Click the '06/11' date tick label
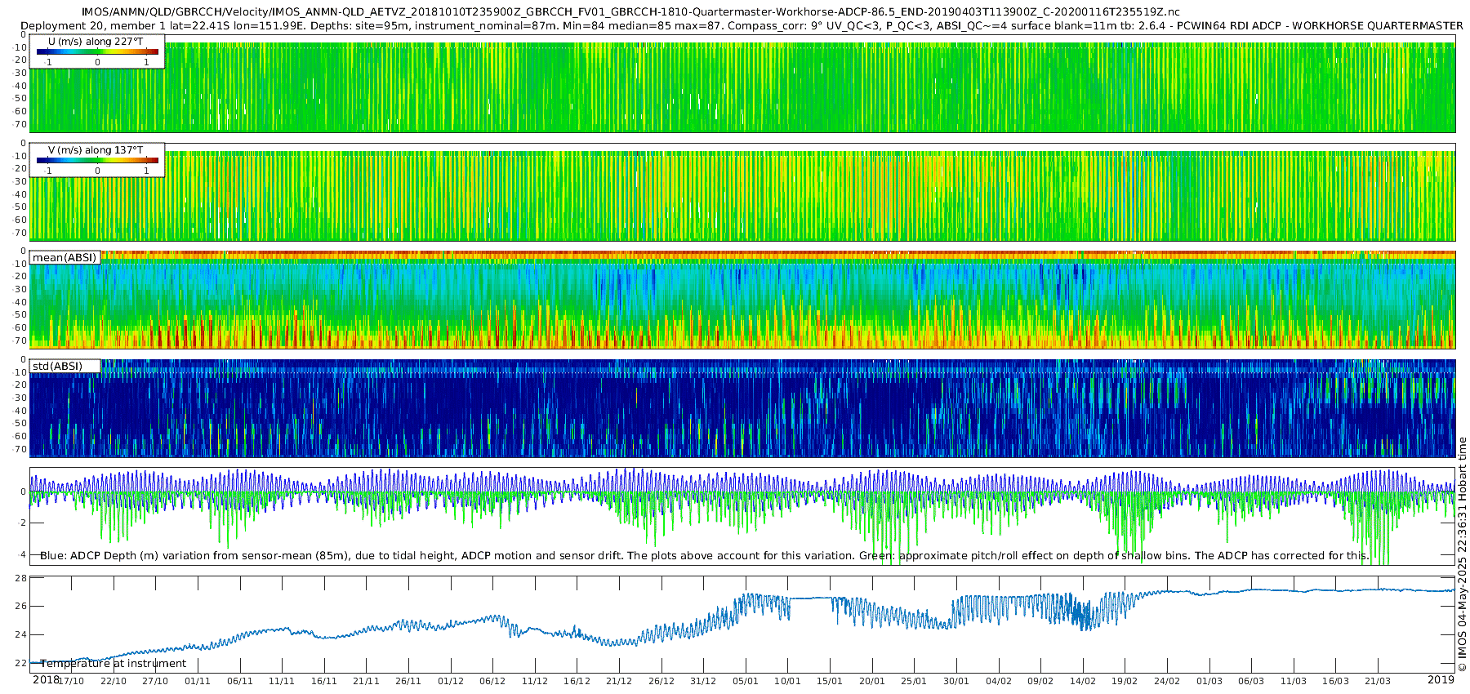This screenshot has width=1470, height=694. pos(240,681)
